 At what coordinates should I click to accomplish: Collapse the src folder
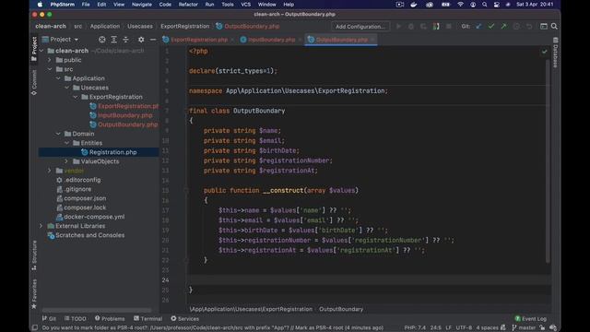pyautogui.click(x=49, y=69)
